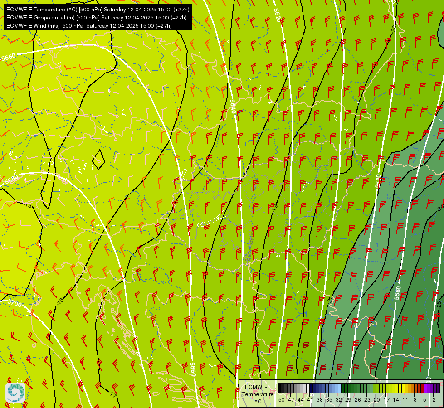Screen dimensions: 444x408
Task: Click the -8 legend tick label
Action: tap(414, 400)
